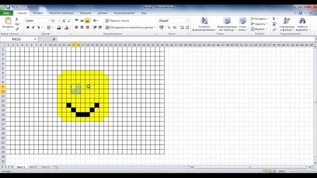Open the Общий number format dropdown
317x178 pixels.
[188, 21]
